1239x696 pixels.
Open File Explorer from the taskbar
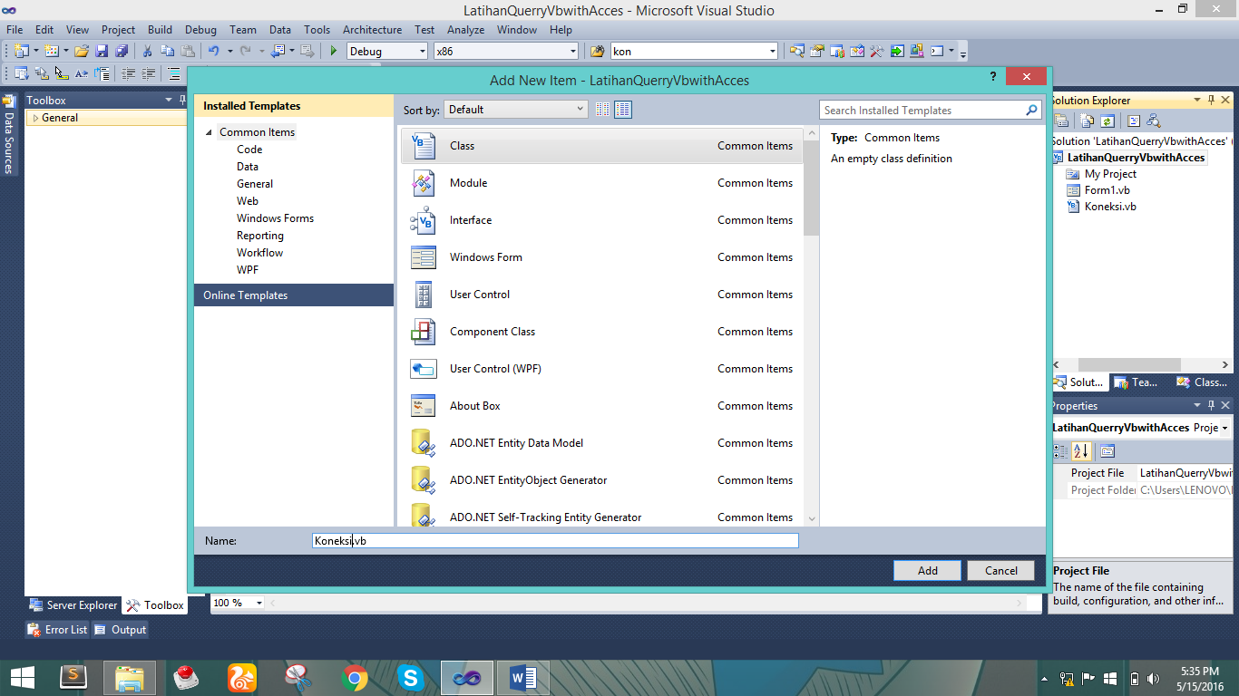(x=130, y=678)
